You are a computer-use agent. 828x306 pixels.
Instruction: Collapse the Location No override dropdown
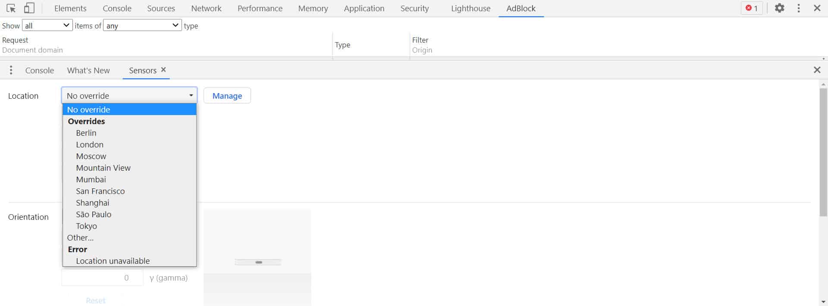pos(129,96)
